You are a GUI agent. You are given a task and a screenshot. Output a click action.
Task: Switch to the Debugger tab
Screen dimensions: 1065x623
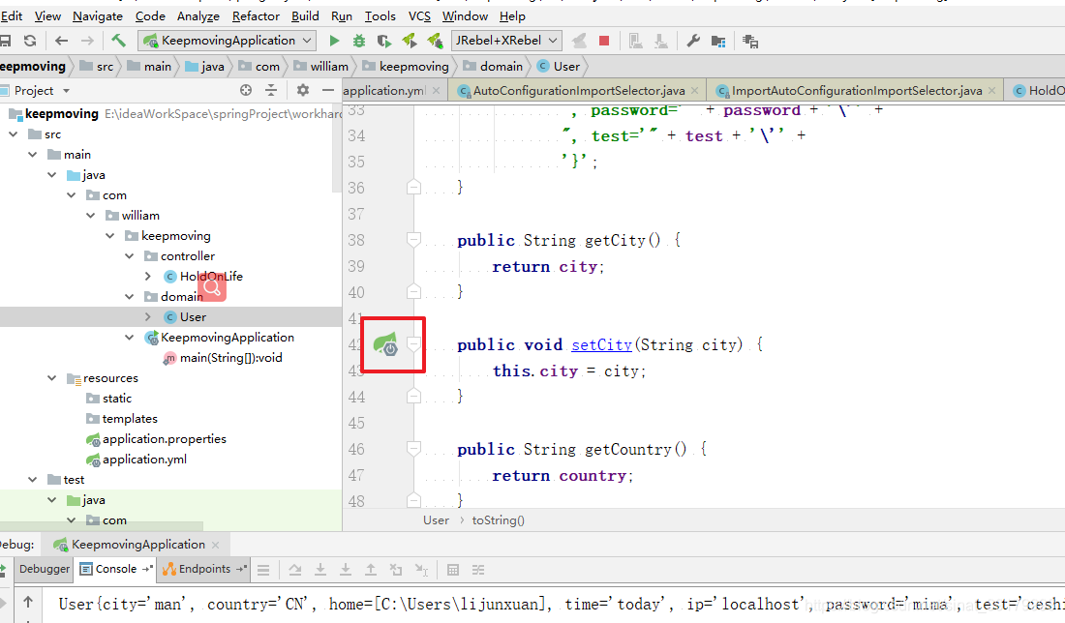click(45, 569)
